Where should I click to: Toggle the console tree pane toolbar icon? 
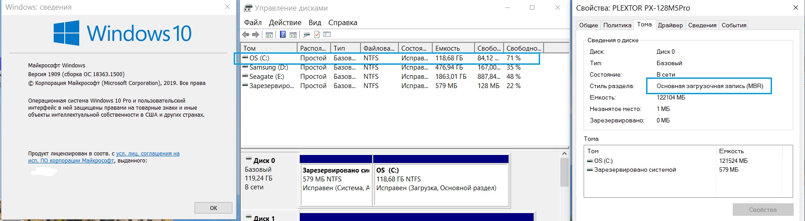point(269,35)
